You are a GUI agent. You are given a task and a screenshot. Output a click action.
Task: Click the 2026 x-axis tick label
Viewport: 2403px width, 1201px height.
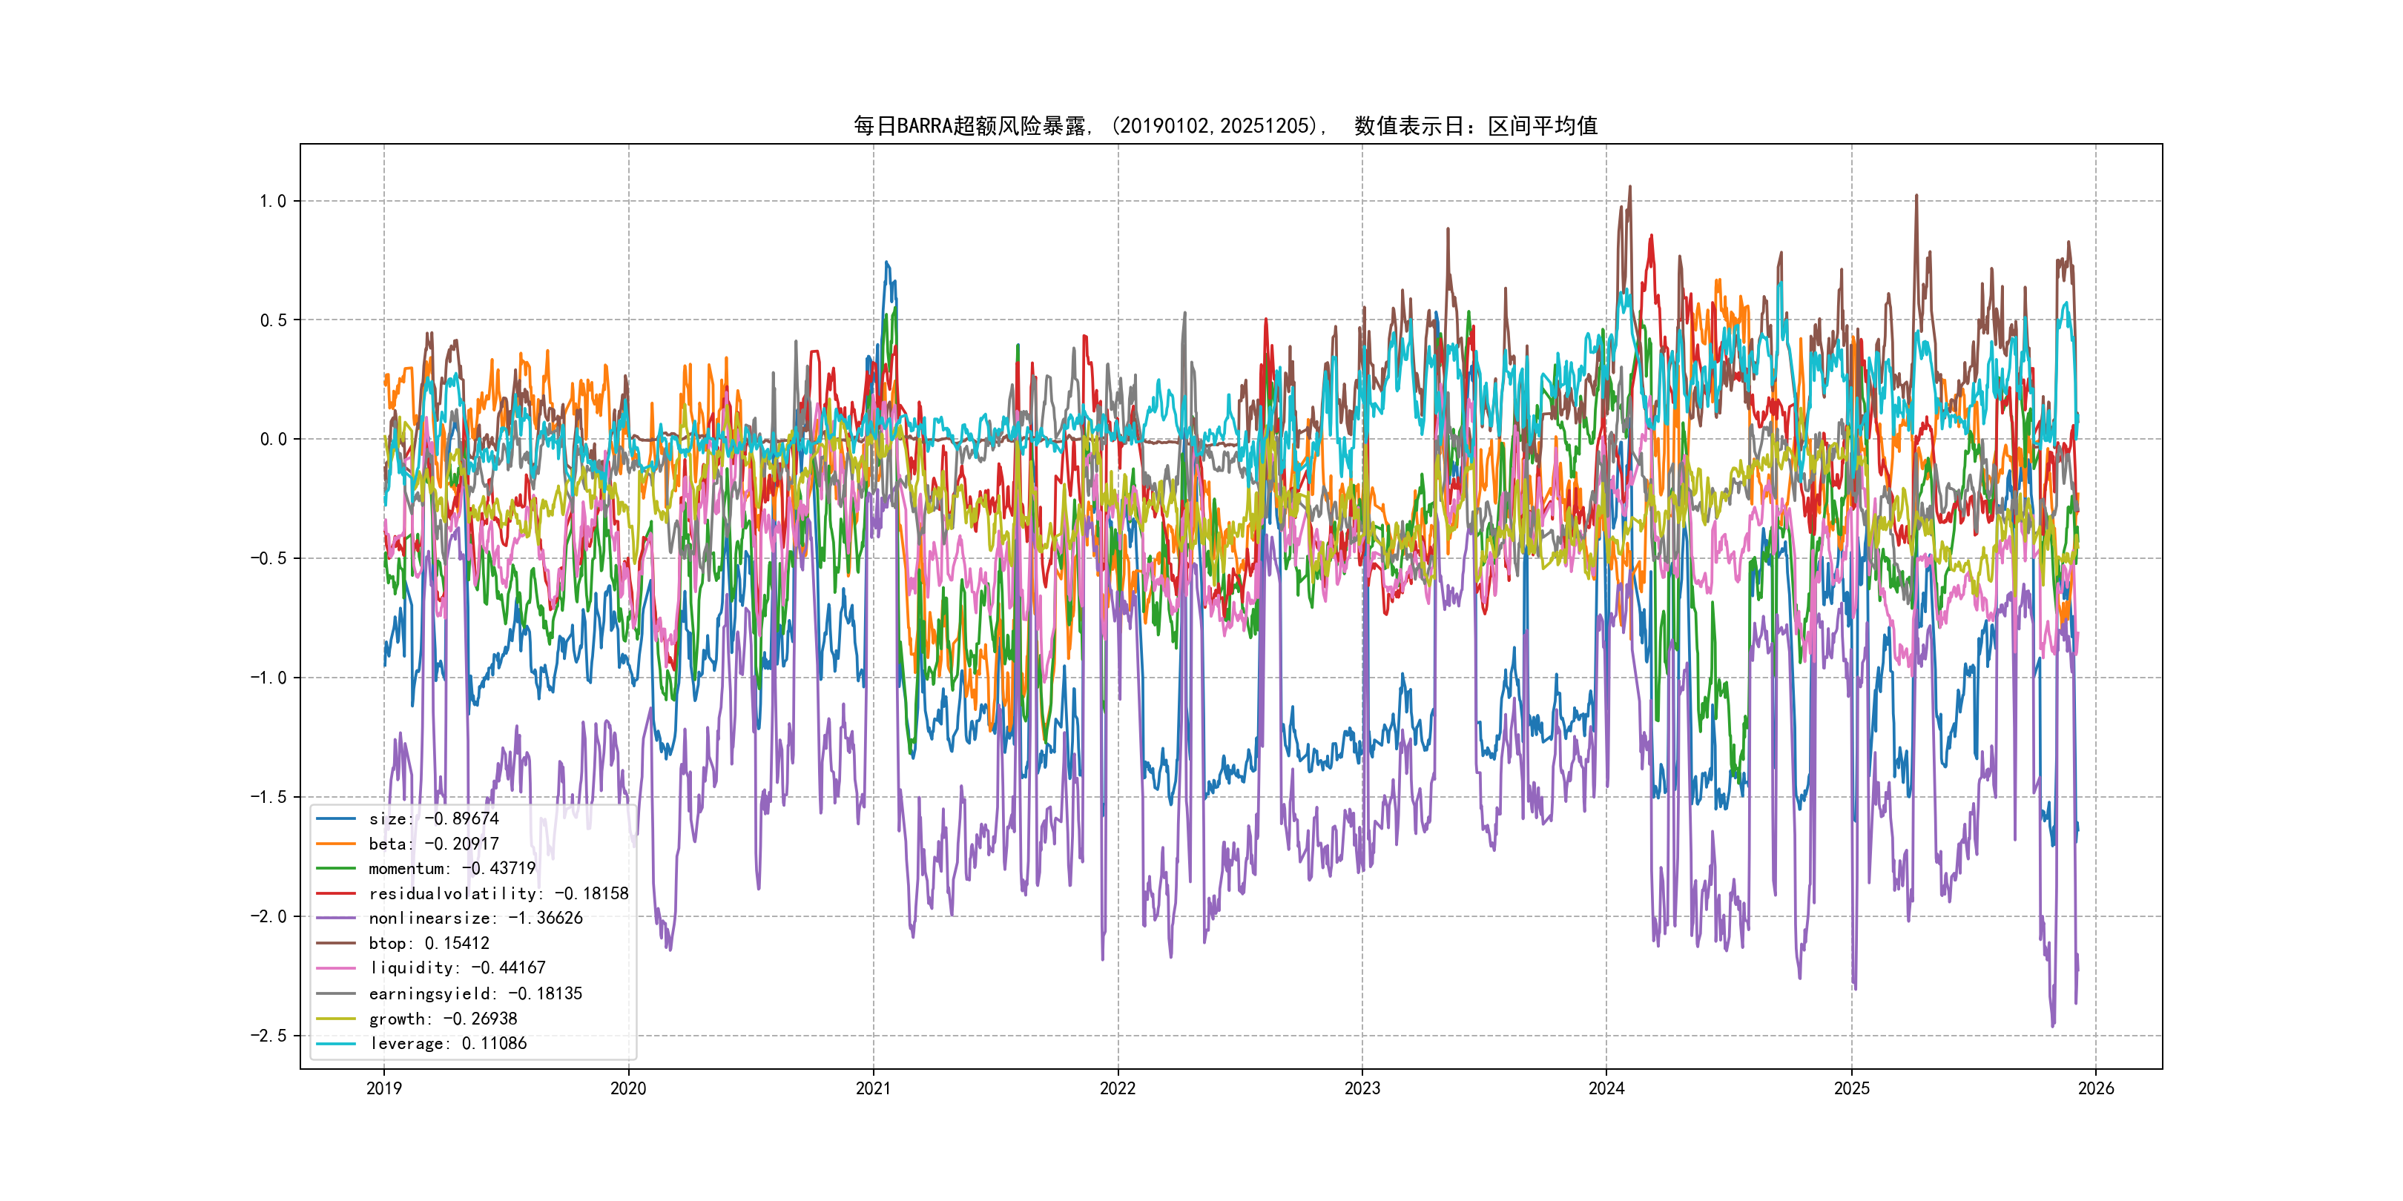2096,1088
